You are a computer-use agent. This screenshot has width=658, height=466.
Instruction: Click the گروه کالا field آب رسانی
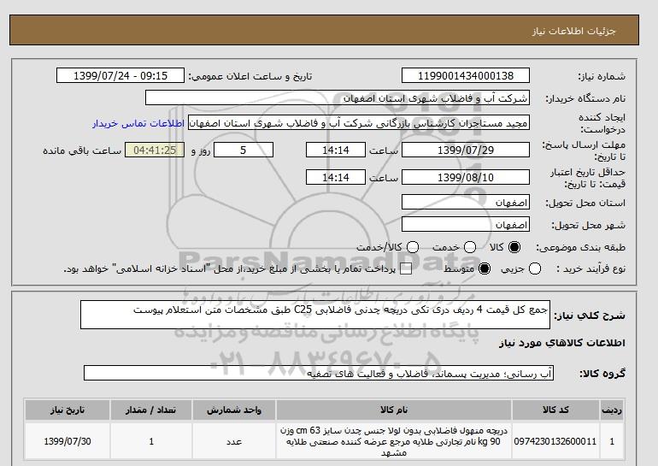319,373
